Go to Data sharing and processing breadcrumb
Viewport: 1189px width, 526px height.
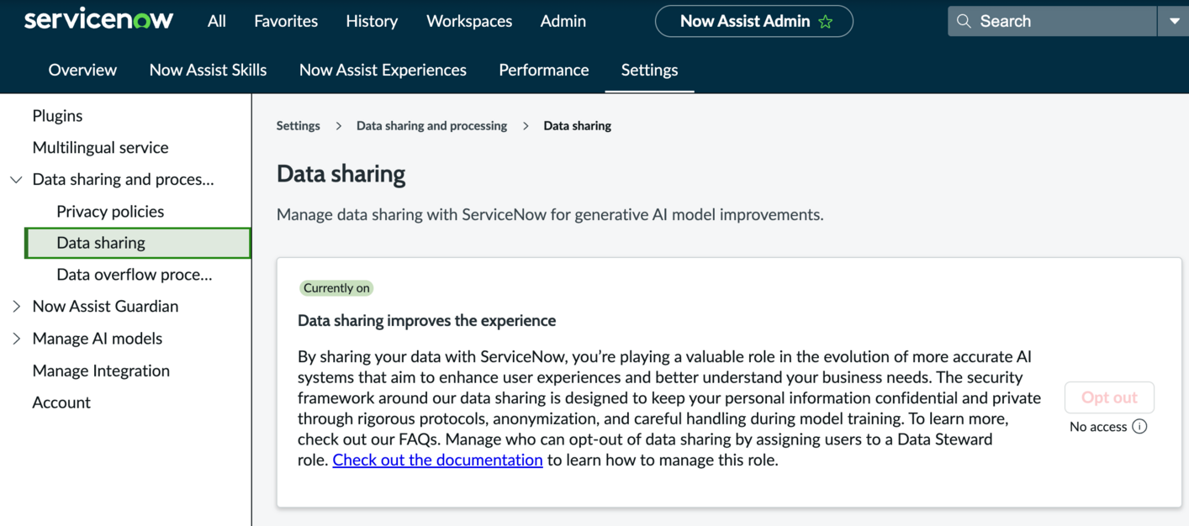tap(431, 125)
